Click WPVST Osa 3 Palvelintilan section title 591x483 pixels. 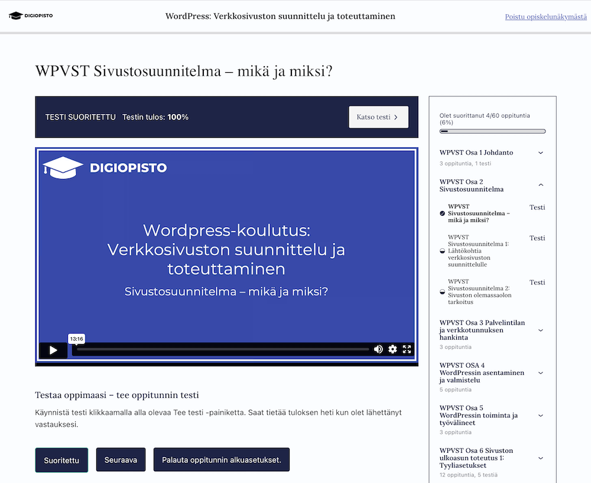pyautogui.click(x=482, y=330)
